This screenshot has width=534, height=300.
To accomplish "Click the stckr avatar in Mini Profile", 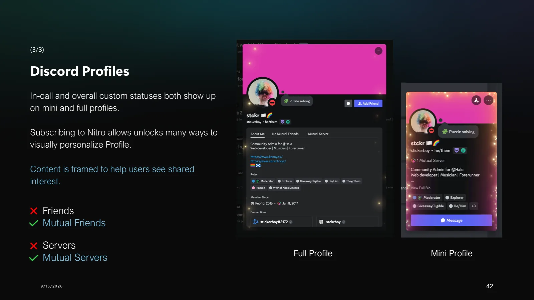I will click(x=423, y=122).
